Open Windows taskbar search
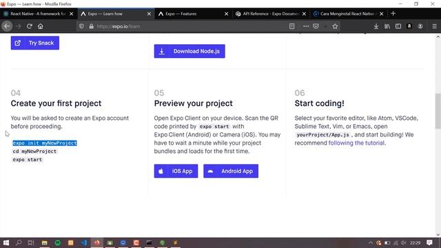This screenshot has width=441, height=248. (x=19, y=242)
